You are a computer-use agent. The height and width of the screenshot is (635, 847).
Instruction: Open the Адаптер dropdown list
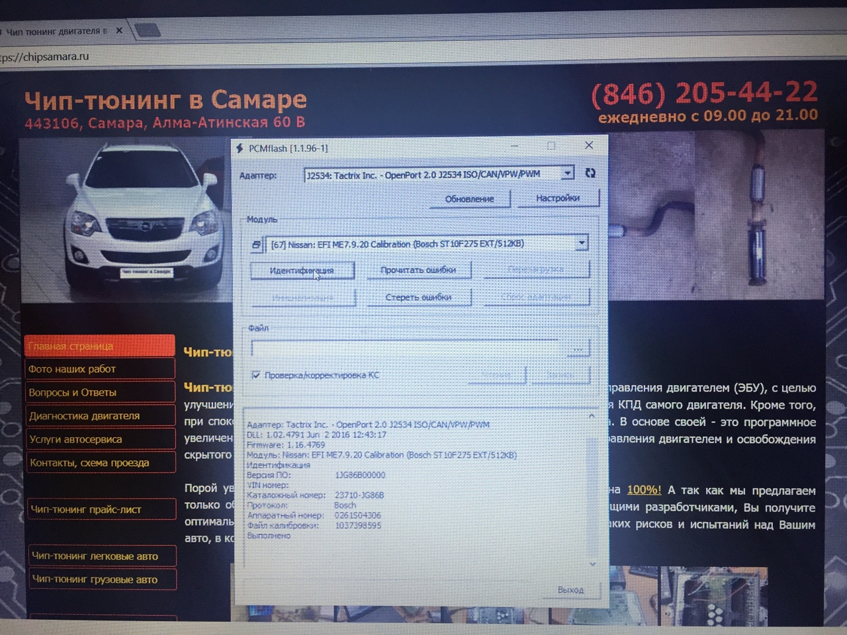pos(567,173)
